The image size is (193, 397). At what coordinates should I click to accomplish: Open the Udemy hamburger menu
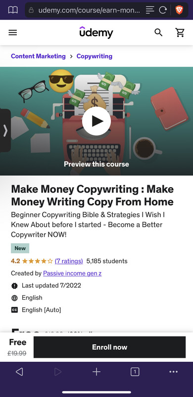click(13, 33)
